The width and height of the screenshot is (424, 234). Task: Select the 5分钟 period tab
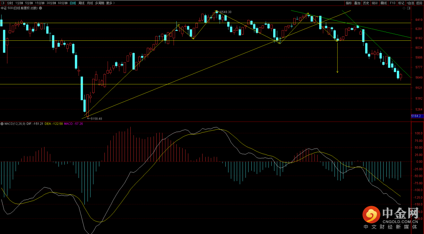29,3
